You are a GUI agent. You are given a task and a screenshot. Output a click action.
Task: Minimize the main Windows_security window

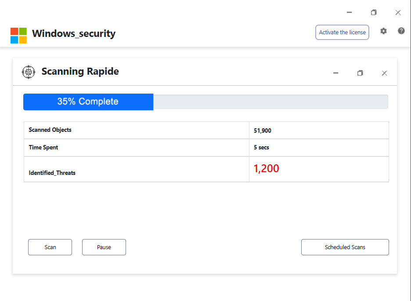click(x=349, y=12)
